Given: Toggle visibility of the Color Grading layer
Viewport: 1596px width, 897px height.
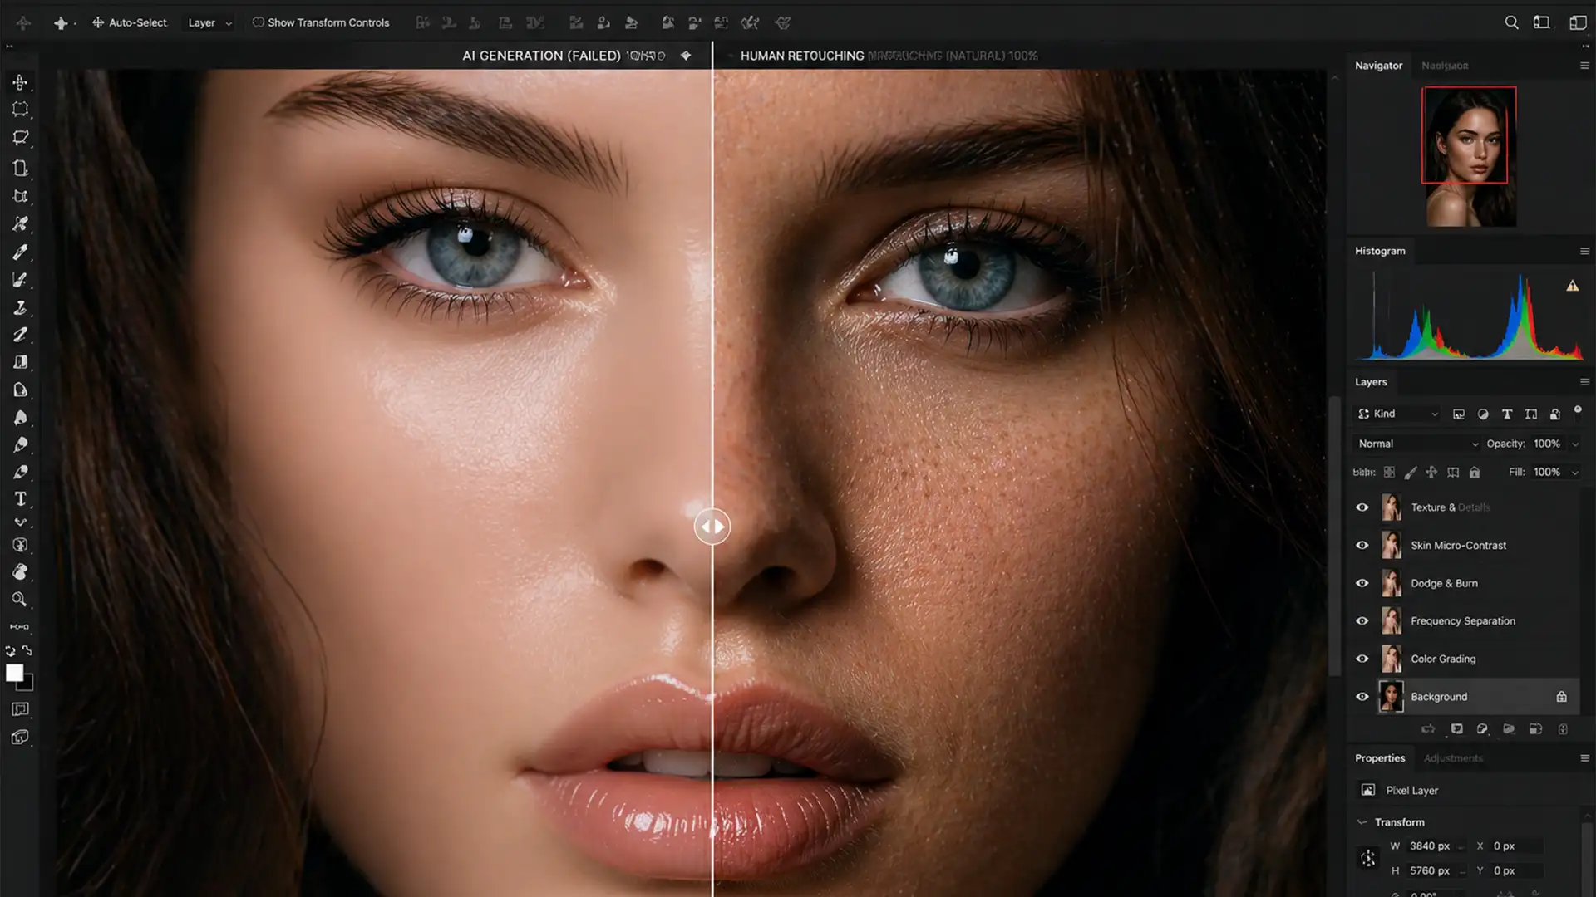Looking at the screenshot, I should 1363,659.
